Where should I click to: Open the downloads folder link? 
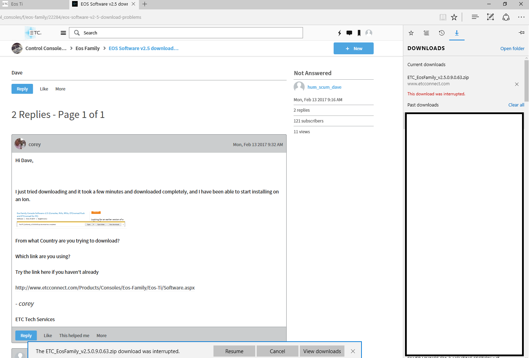(x=512, y=48)
